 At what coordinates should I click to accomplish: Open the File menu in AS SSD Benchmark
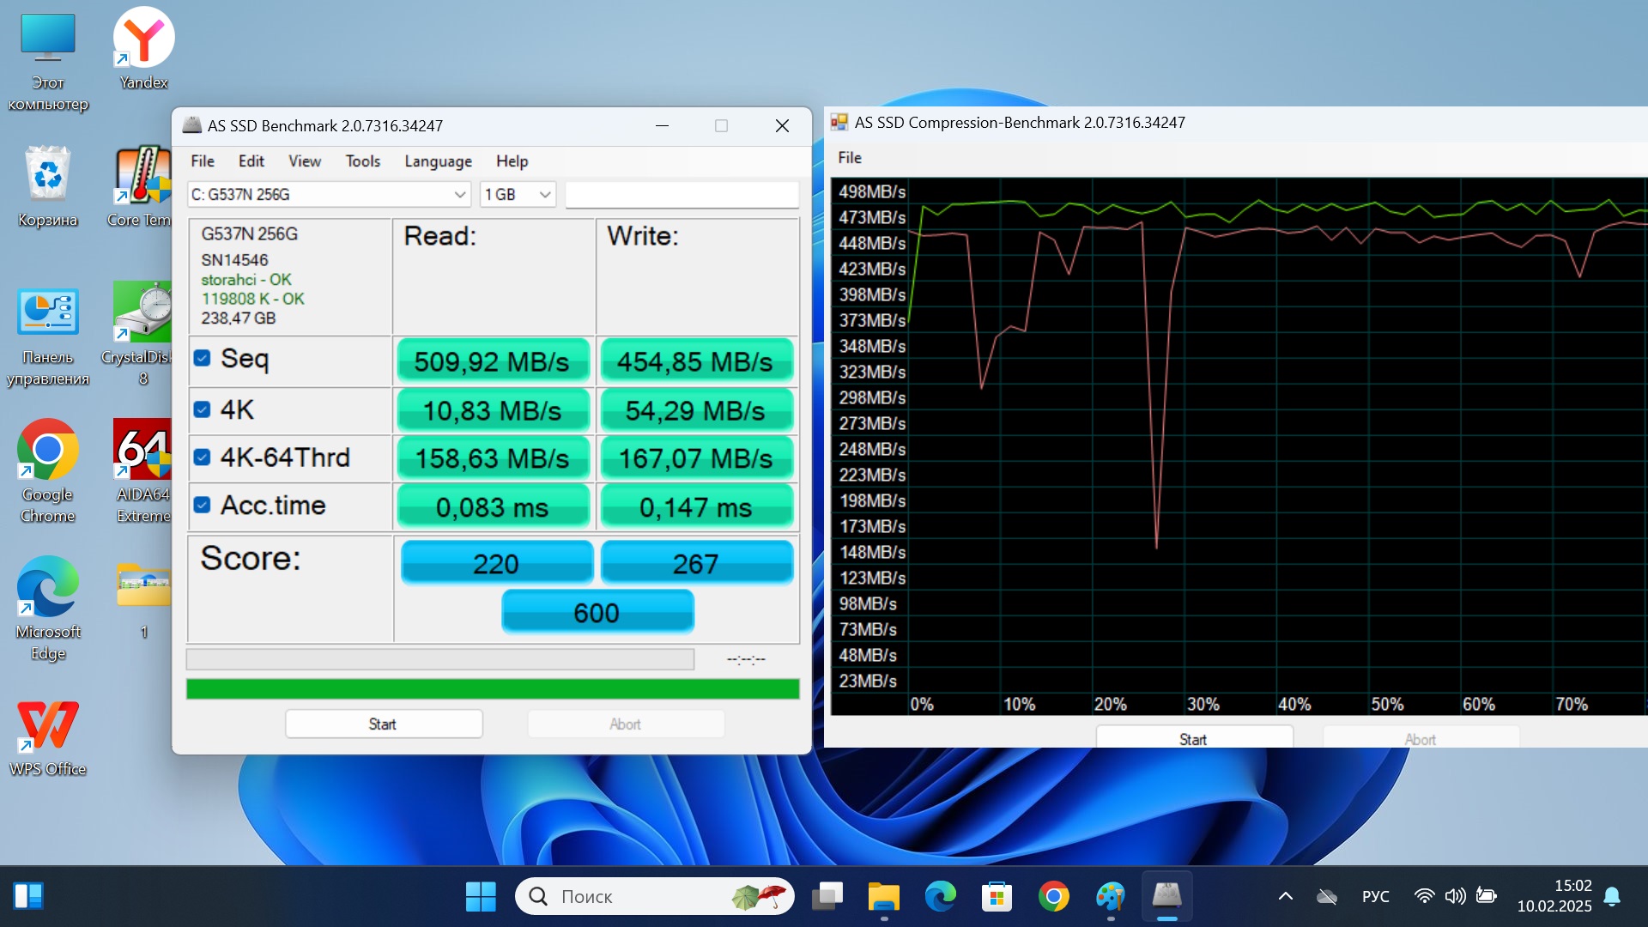tap(203, 161)
